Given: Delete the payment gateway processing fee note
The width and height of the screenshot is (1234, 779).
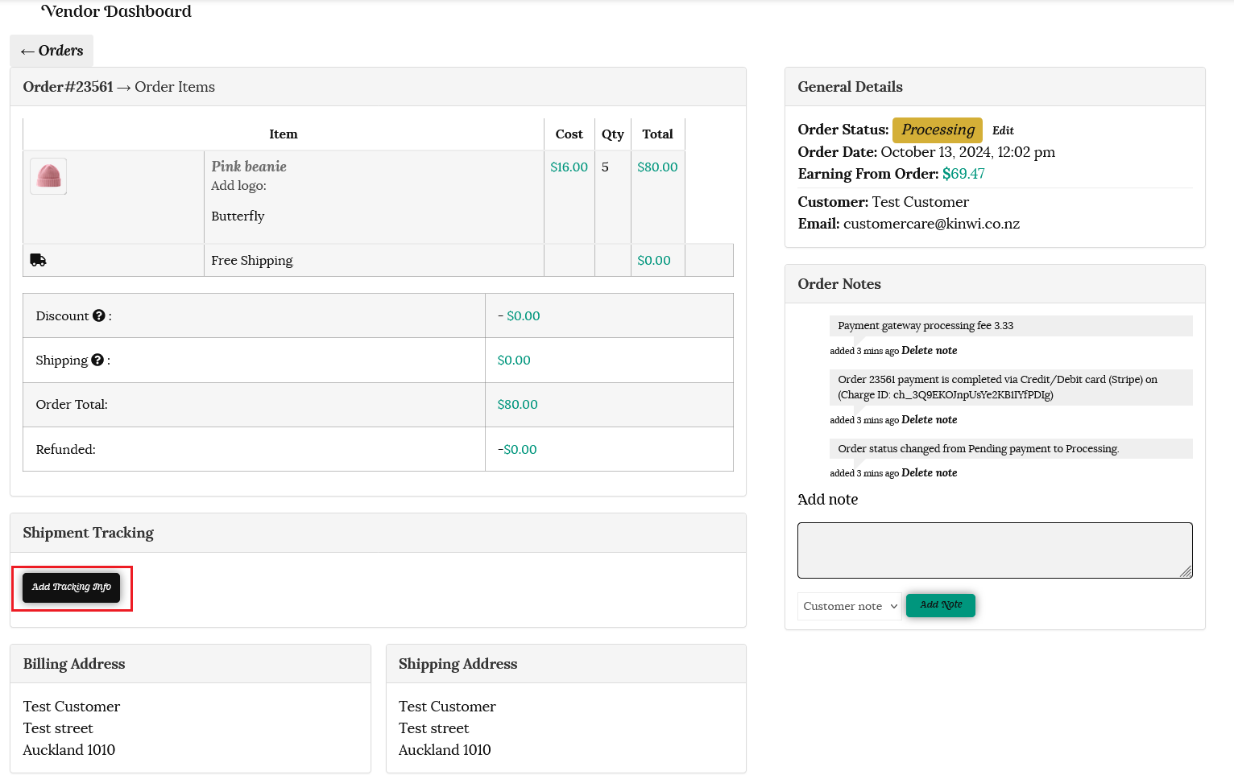Looking at the screenshot, I should [929, 351].
